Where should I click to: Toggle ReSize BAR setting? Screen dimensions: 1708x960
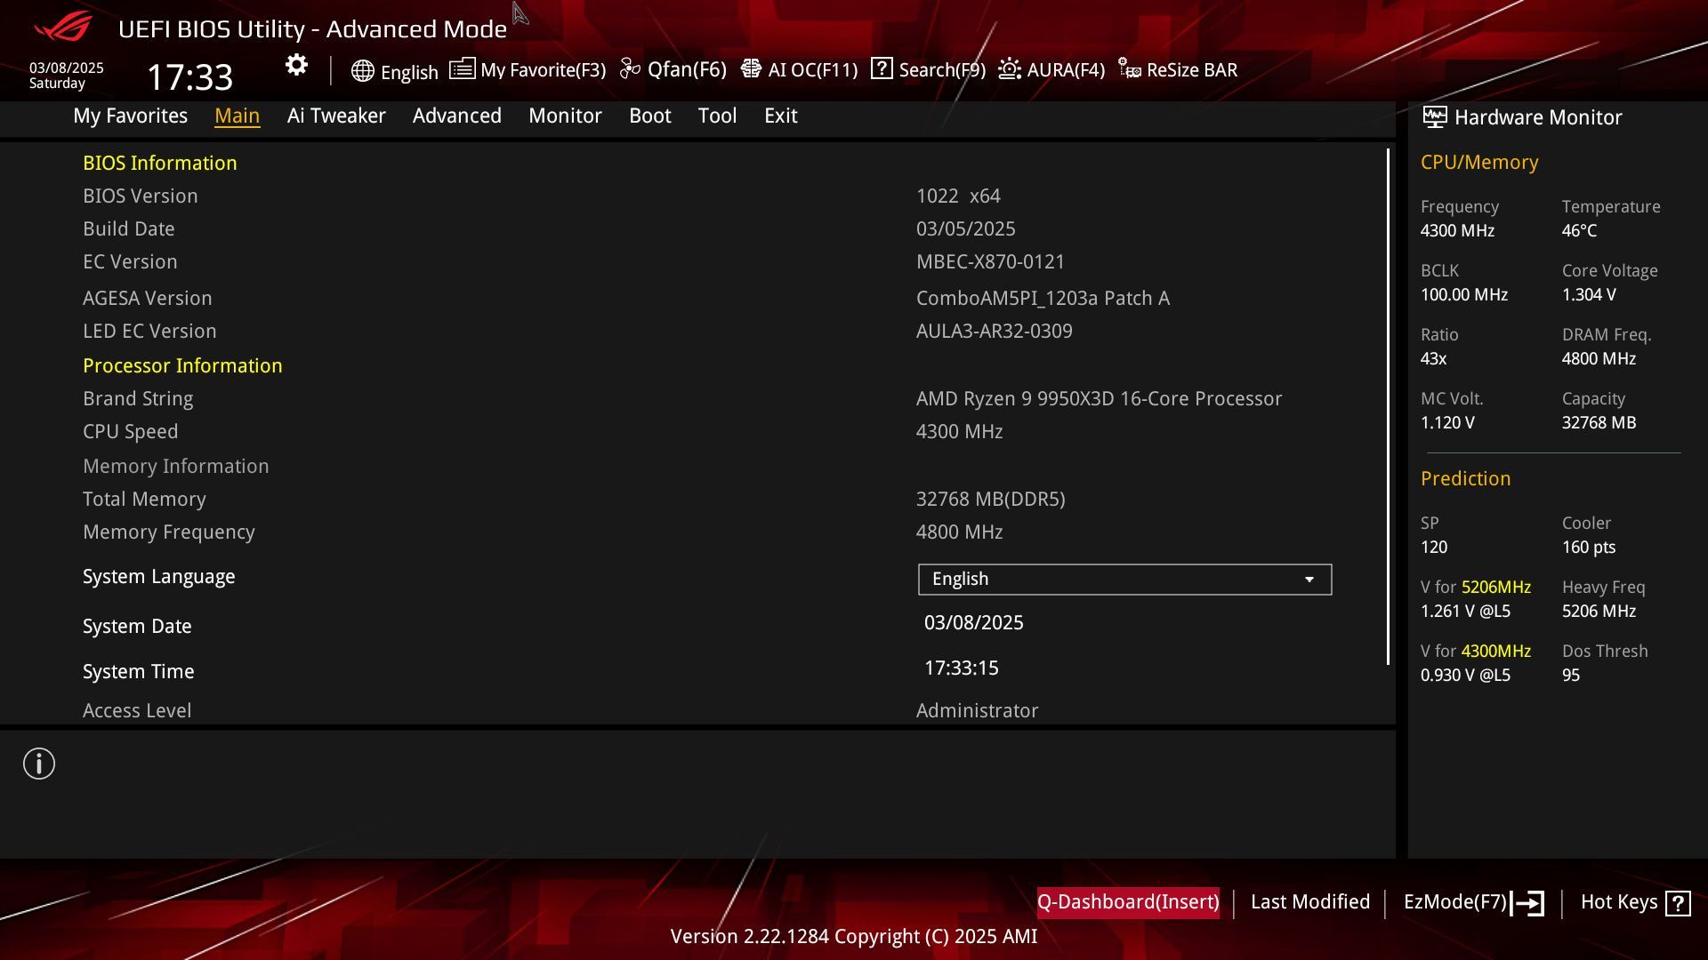[x=1192, y=70]
